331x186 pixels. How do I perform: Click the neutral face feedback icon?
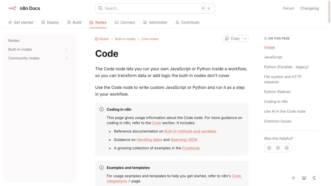(278, 148)
